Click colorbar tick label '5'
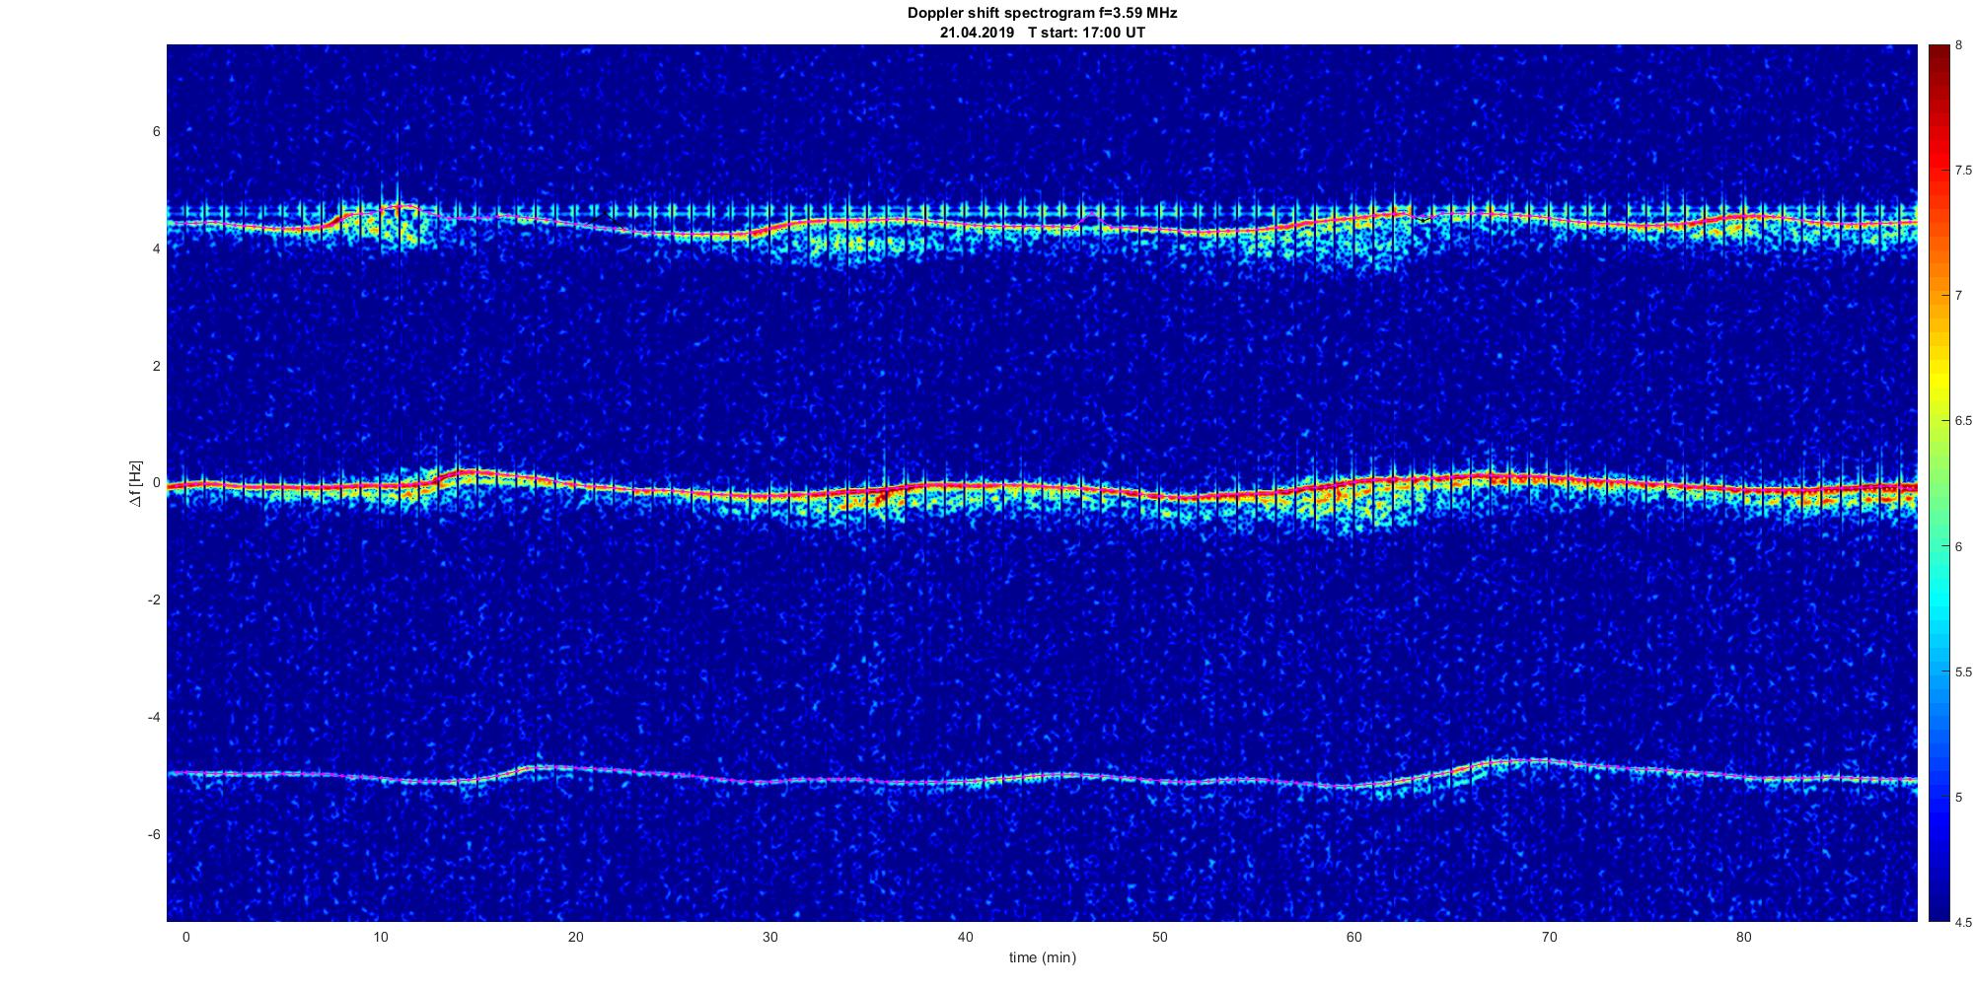 [1958, 798]
